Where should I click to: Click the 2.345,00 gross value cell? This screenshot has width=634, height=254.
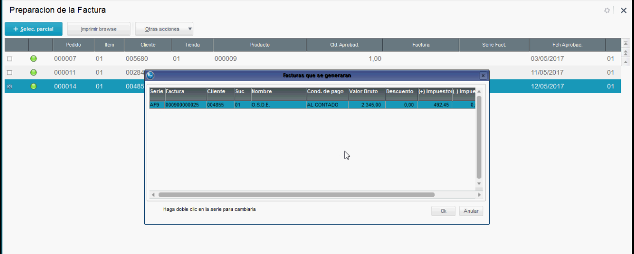click(367, 104)
